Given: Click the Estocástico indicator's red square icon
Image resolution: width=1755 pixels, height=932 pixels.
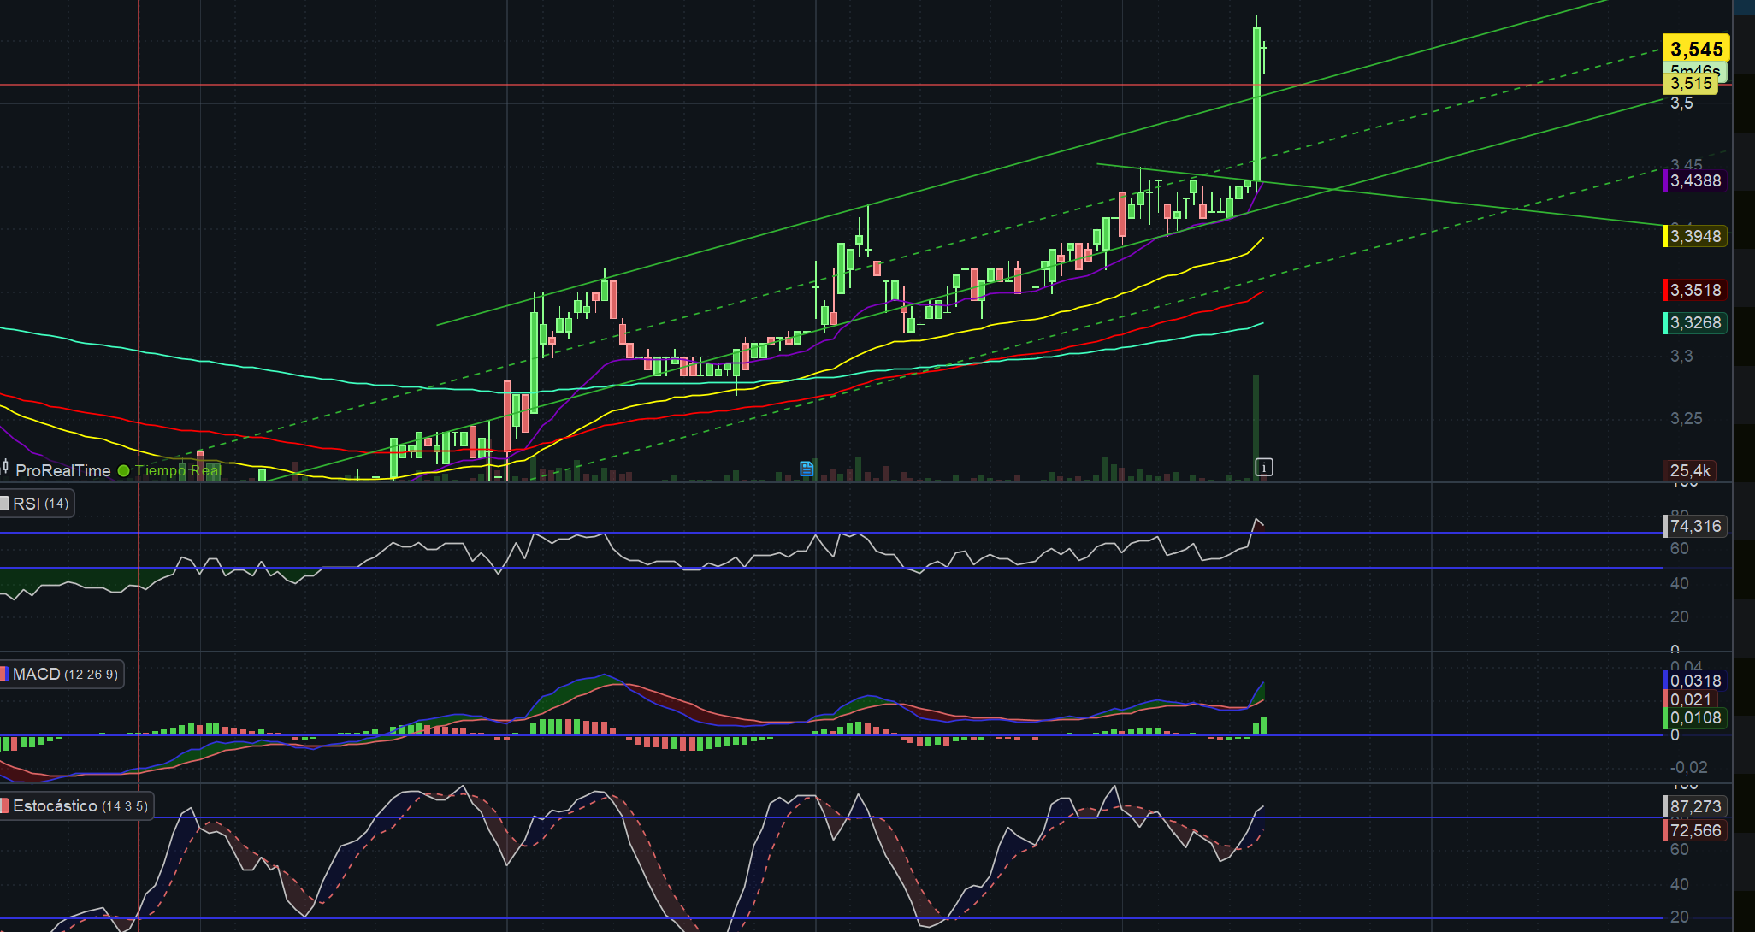Looking at the screenshot, I should (x=5, y=806).
